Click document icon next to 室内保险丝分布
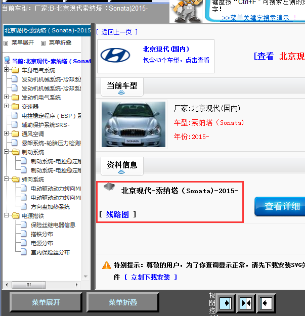Screen dimensions: 305x316 click(x=24, y=252)
